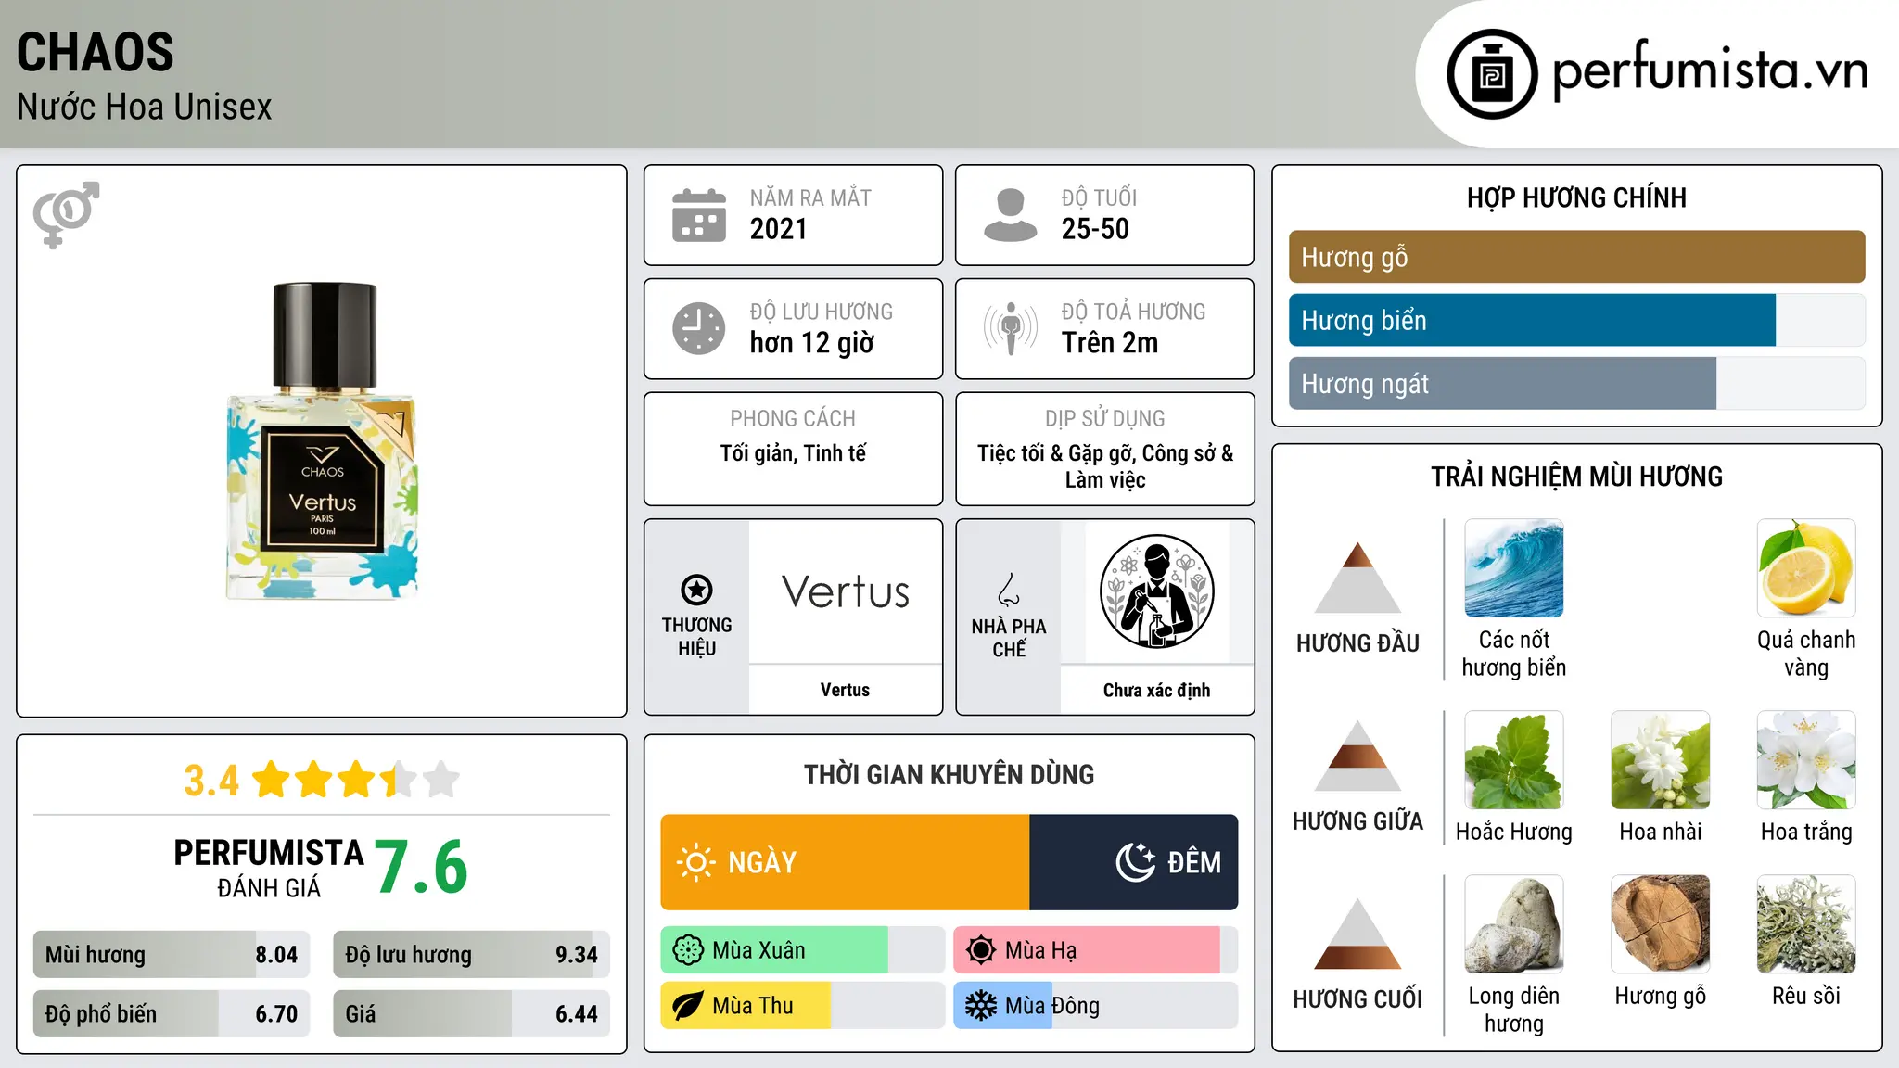Click the wood log image
The image size is (1899, 1068).
click(x=1660, y=924)
